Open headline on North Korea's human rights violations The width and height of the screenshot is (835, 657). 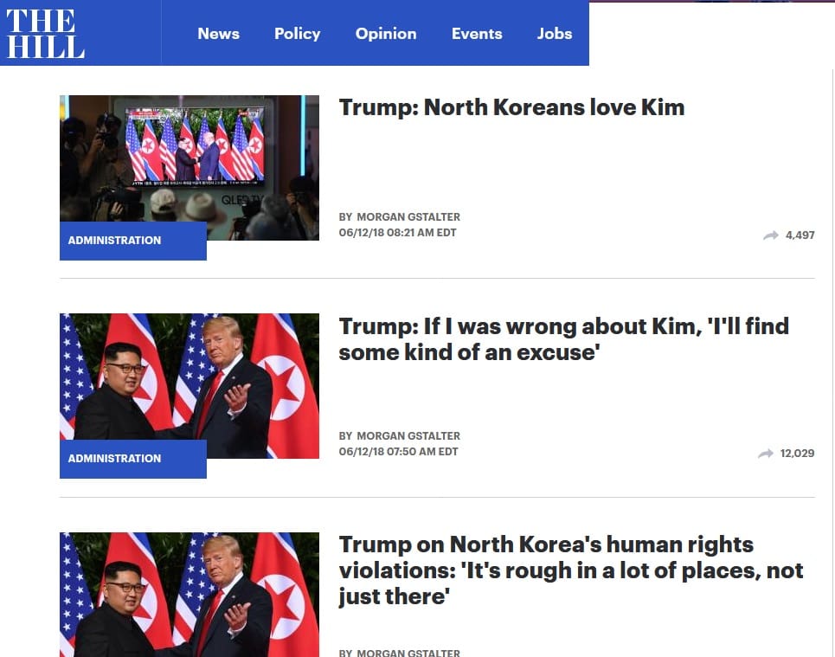pos(571,570)
